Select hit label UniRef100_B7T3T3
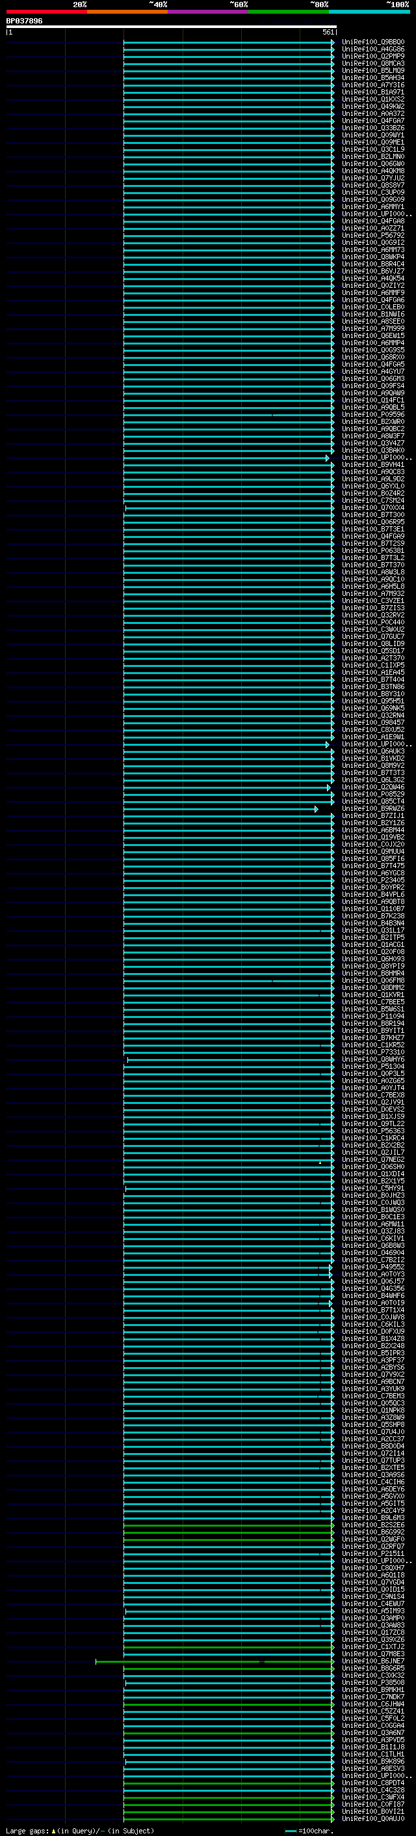This screenshot has width=416, height=1836. 373,772
